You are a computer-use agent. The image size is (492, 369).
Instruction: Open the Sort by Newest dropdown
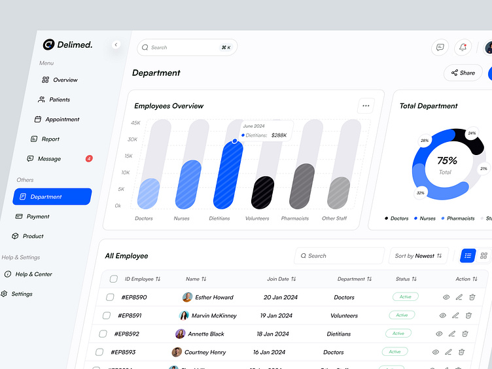tap(419, 256)
